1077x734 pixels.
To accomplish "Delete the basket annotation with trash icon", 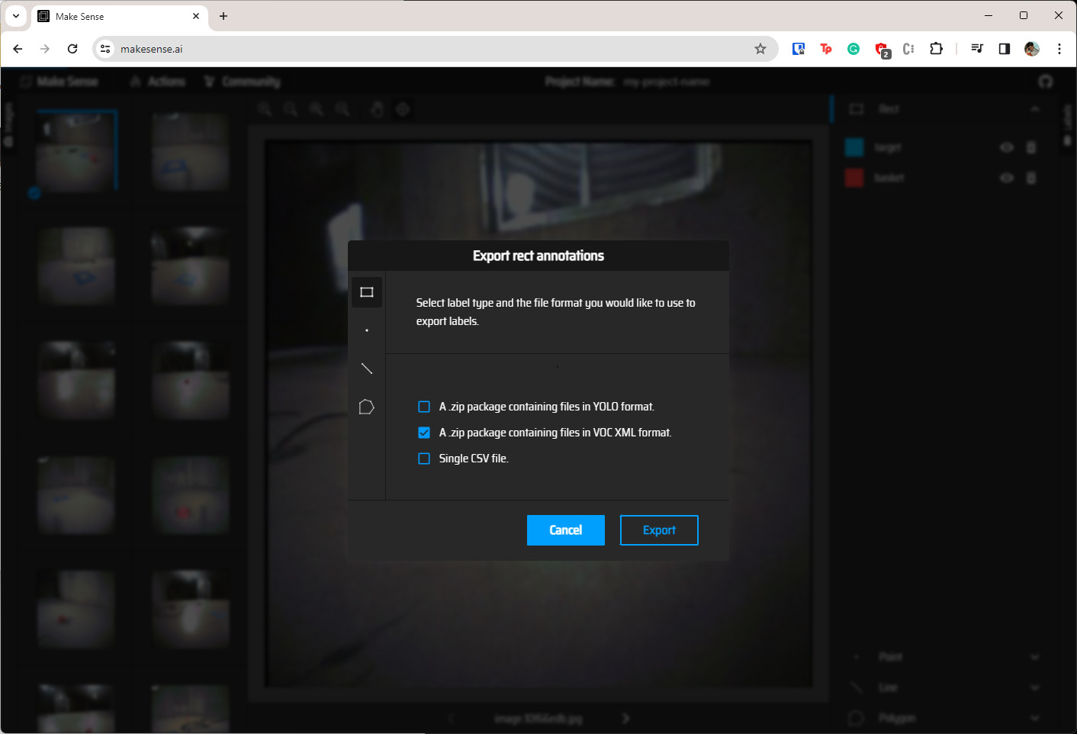I will (x=1031, y=178).
